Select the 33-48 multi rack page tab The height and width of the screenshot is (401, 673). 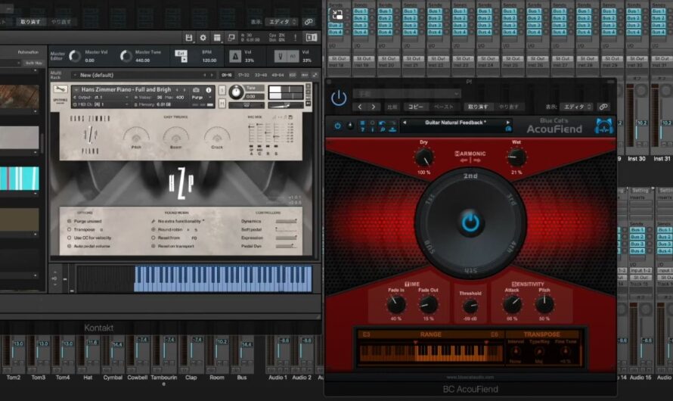[261, 75]
